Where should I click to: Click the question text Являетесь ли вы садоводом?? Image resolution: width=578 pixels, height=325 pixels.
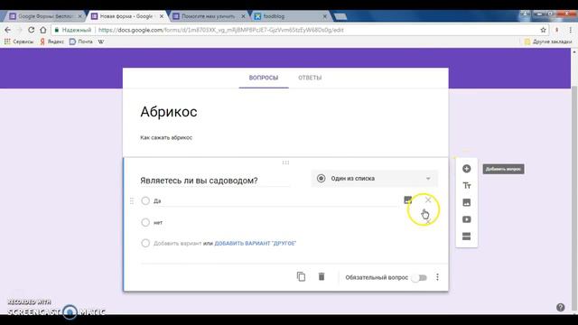tap(199, 181)
